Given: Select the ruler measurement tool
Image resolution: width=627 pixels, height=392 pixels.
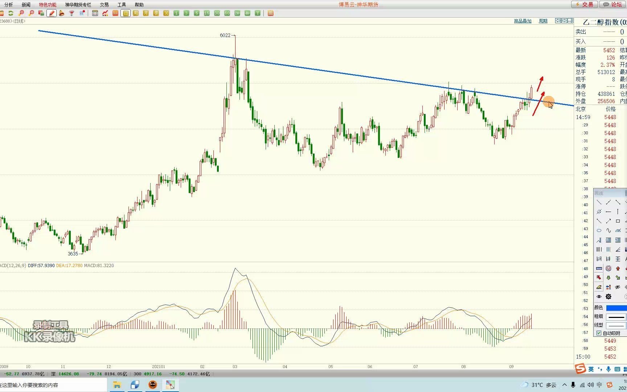Looking at the screenshot, I should (x=599, y=268).
